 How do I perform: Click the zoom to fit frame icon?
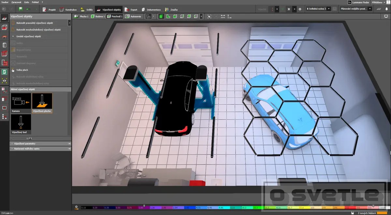209,16
